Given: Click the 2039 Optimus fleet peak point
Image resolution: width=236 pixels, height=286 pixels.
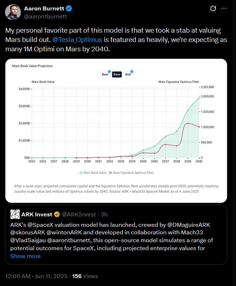Looking at the screenshot, I should [188, 123].
